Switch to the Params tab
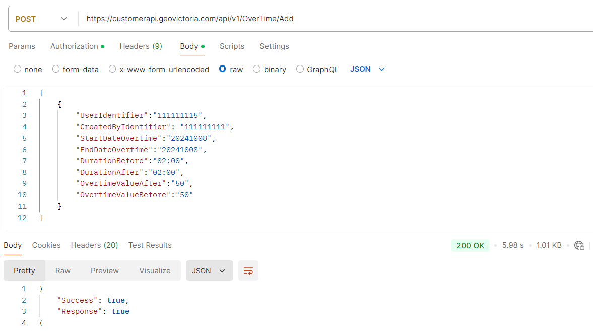The height and width of the screenshot is (331, 593). tap(22, 46)
